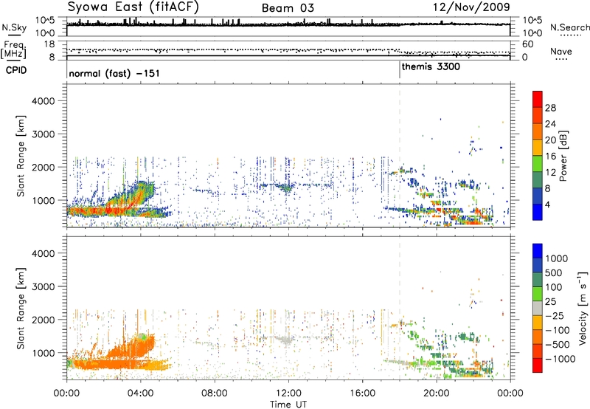The width and height of the screenshot is (590, 409).
Task: Click the '2000' range tick in velocity panel
Action: pos(44,320)
